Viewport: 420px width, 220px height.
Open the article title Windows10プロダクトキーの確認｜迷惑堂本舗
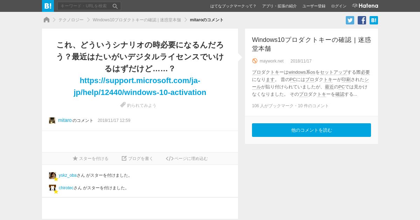point(311,44)
